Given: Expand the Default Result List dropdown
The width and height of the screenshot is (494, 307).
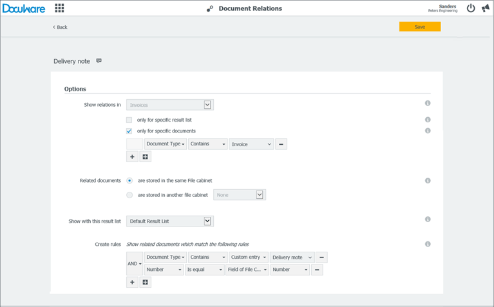Looking at the screenshot, I should 207,221.
